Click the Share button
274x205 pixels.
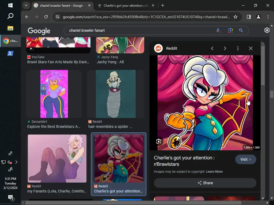point(205,183)
